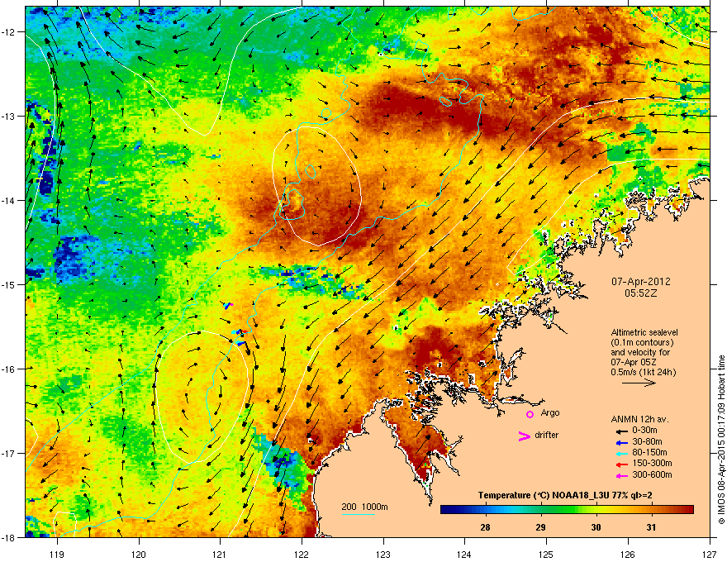Click the 0.5m/s velocity scale arrow
727x562 pixels.
coord(639,383)
